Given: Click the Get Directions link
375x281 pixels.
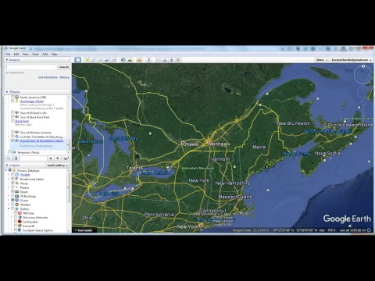Looking at the screenshot, I should tap(48, 77).
